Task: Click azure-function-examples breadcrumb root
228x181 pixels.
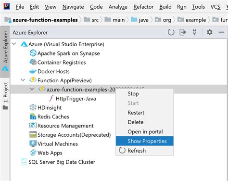Action: pyautogui.click(x=41, y=20)
